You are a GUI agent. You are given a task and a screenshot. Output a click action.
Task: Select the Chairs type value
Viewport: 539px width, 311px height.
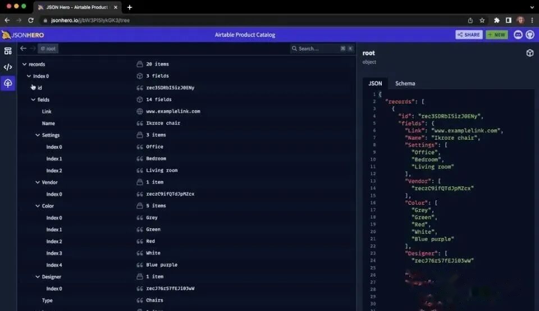(154, 300)
